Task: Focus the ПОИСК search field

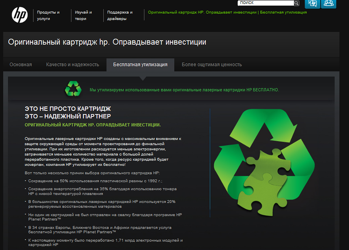Action: tap(266, 3)
